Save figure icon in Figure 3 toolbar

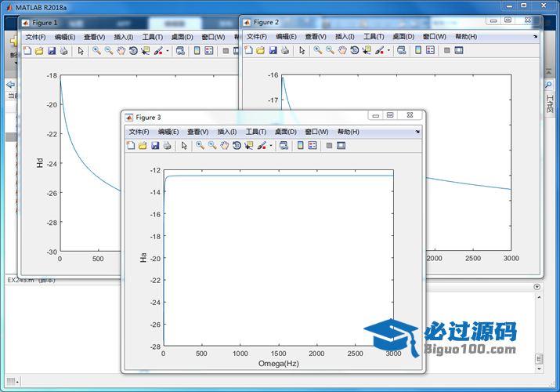tap(155, 146)
